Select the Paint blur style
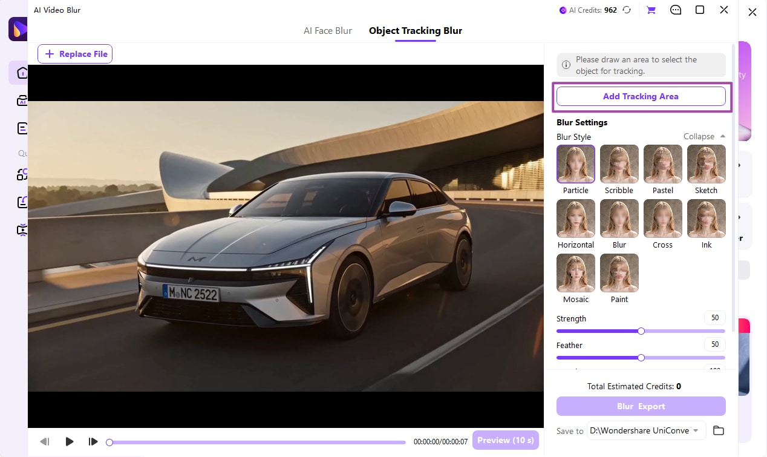 (619, 272)
